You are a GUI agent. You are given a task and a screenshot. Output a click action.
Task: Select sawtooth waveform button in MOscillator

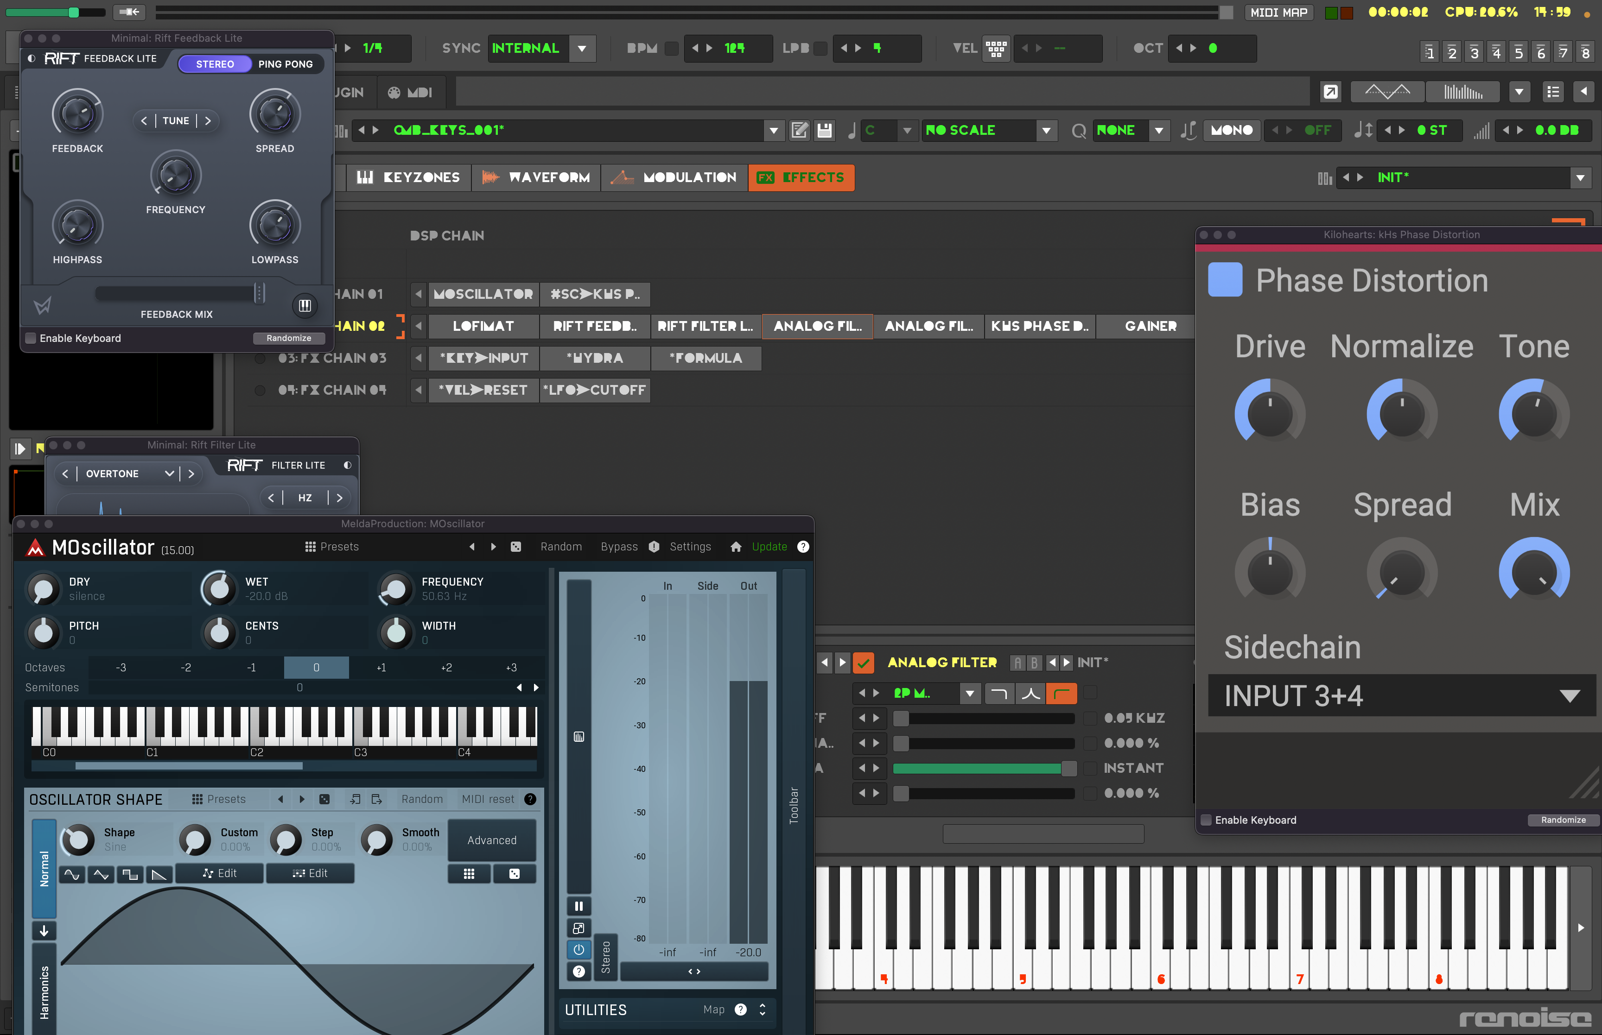(159, 874)
